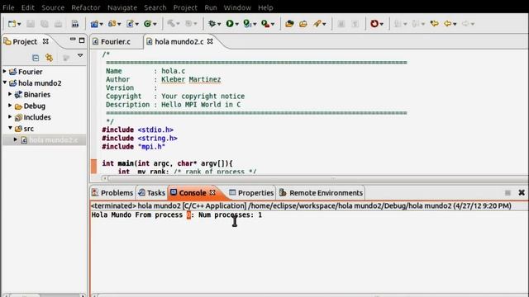
Task: Close the Console tab
Action: pos(212,192)
